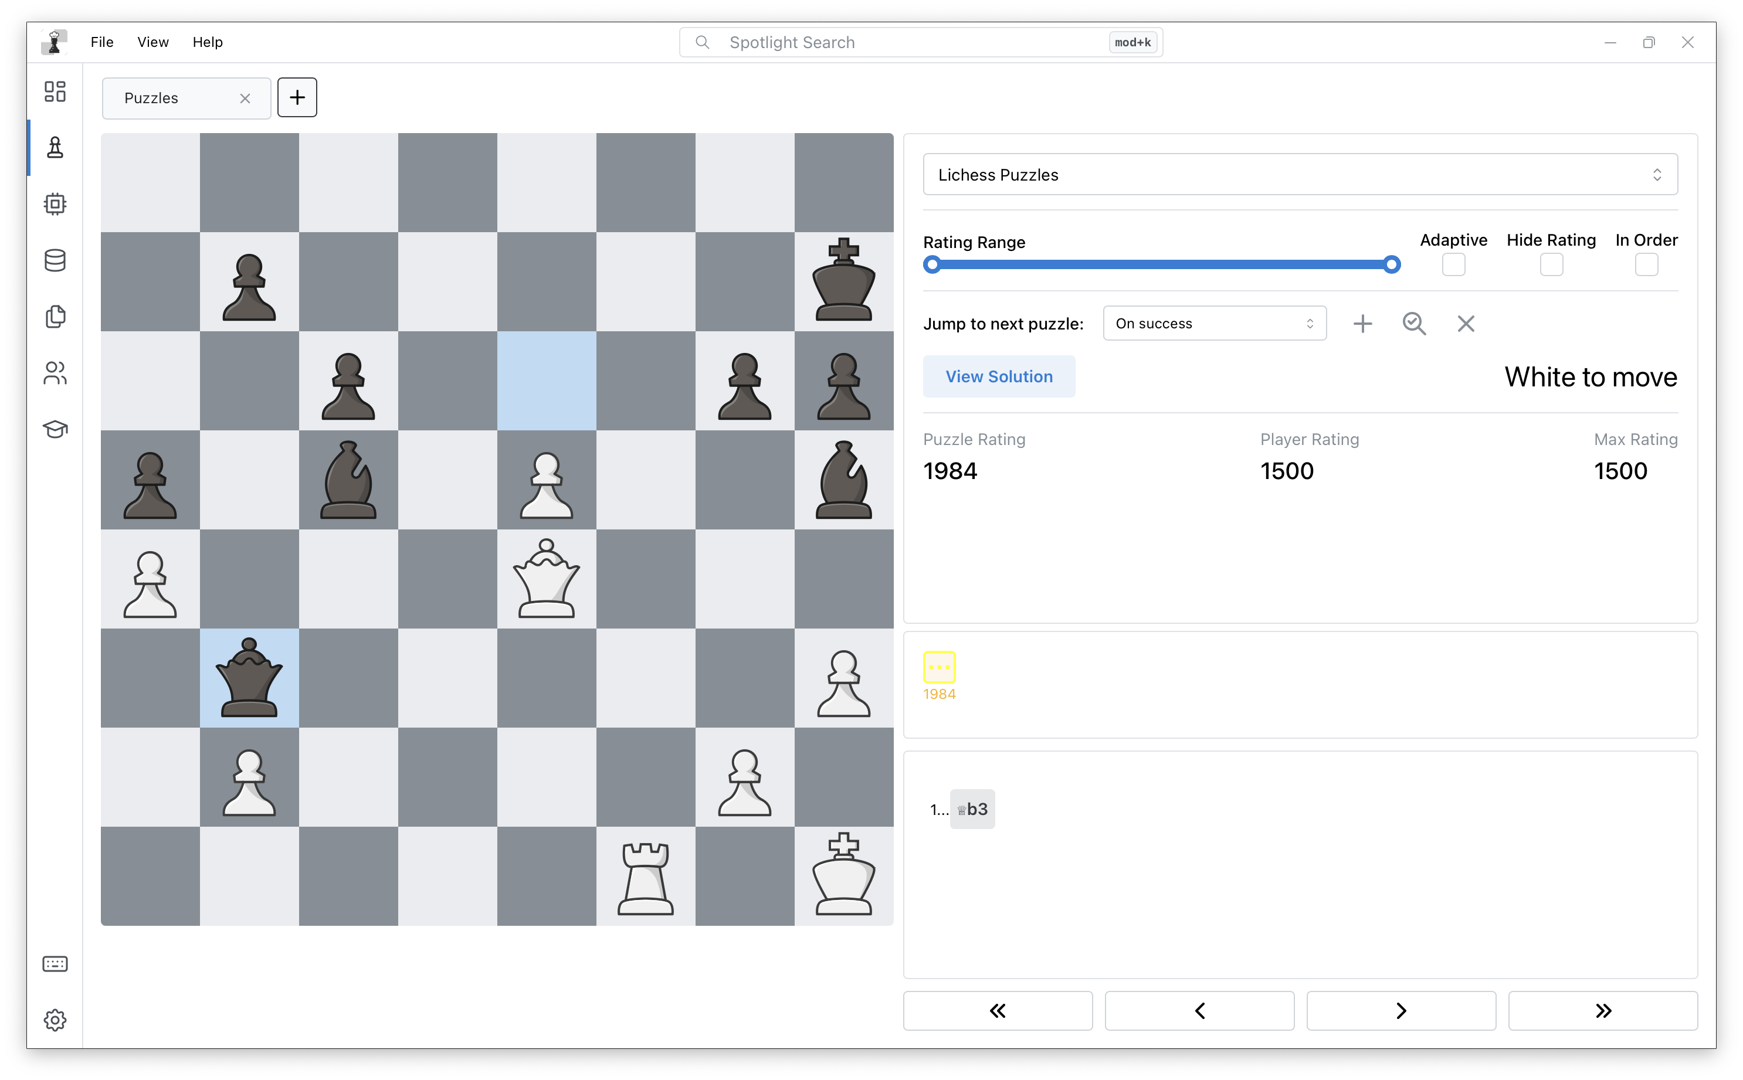The width and height of the screenshot is (1743, 1080).
Task: Select the white pawn on h3
Action: (x=843, y=684)
